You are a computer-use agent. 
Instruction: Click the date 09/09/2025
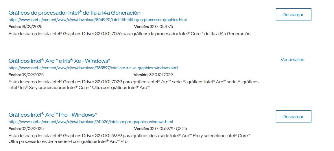click(x=32, y=75)
